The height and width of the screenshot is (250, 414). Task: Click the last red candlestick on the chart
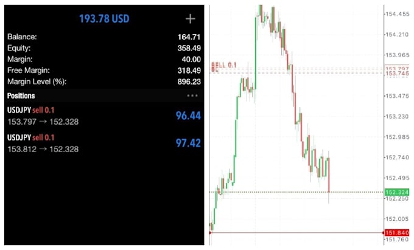329,175
